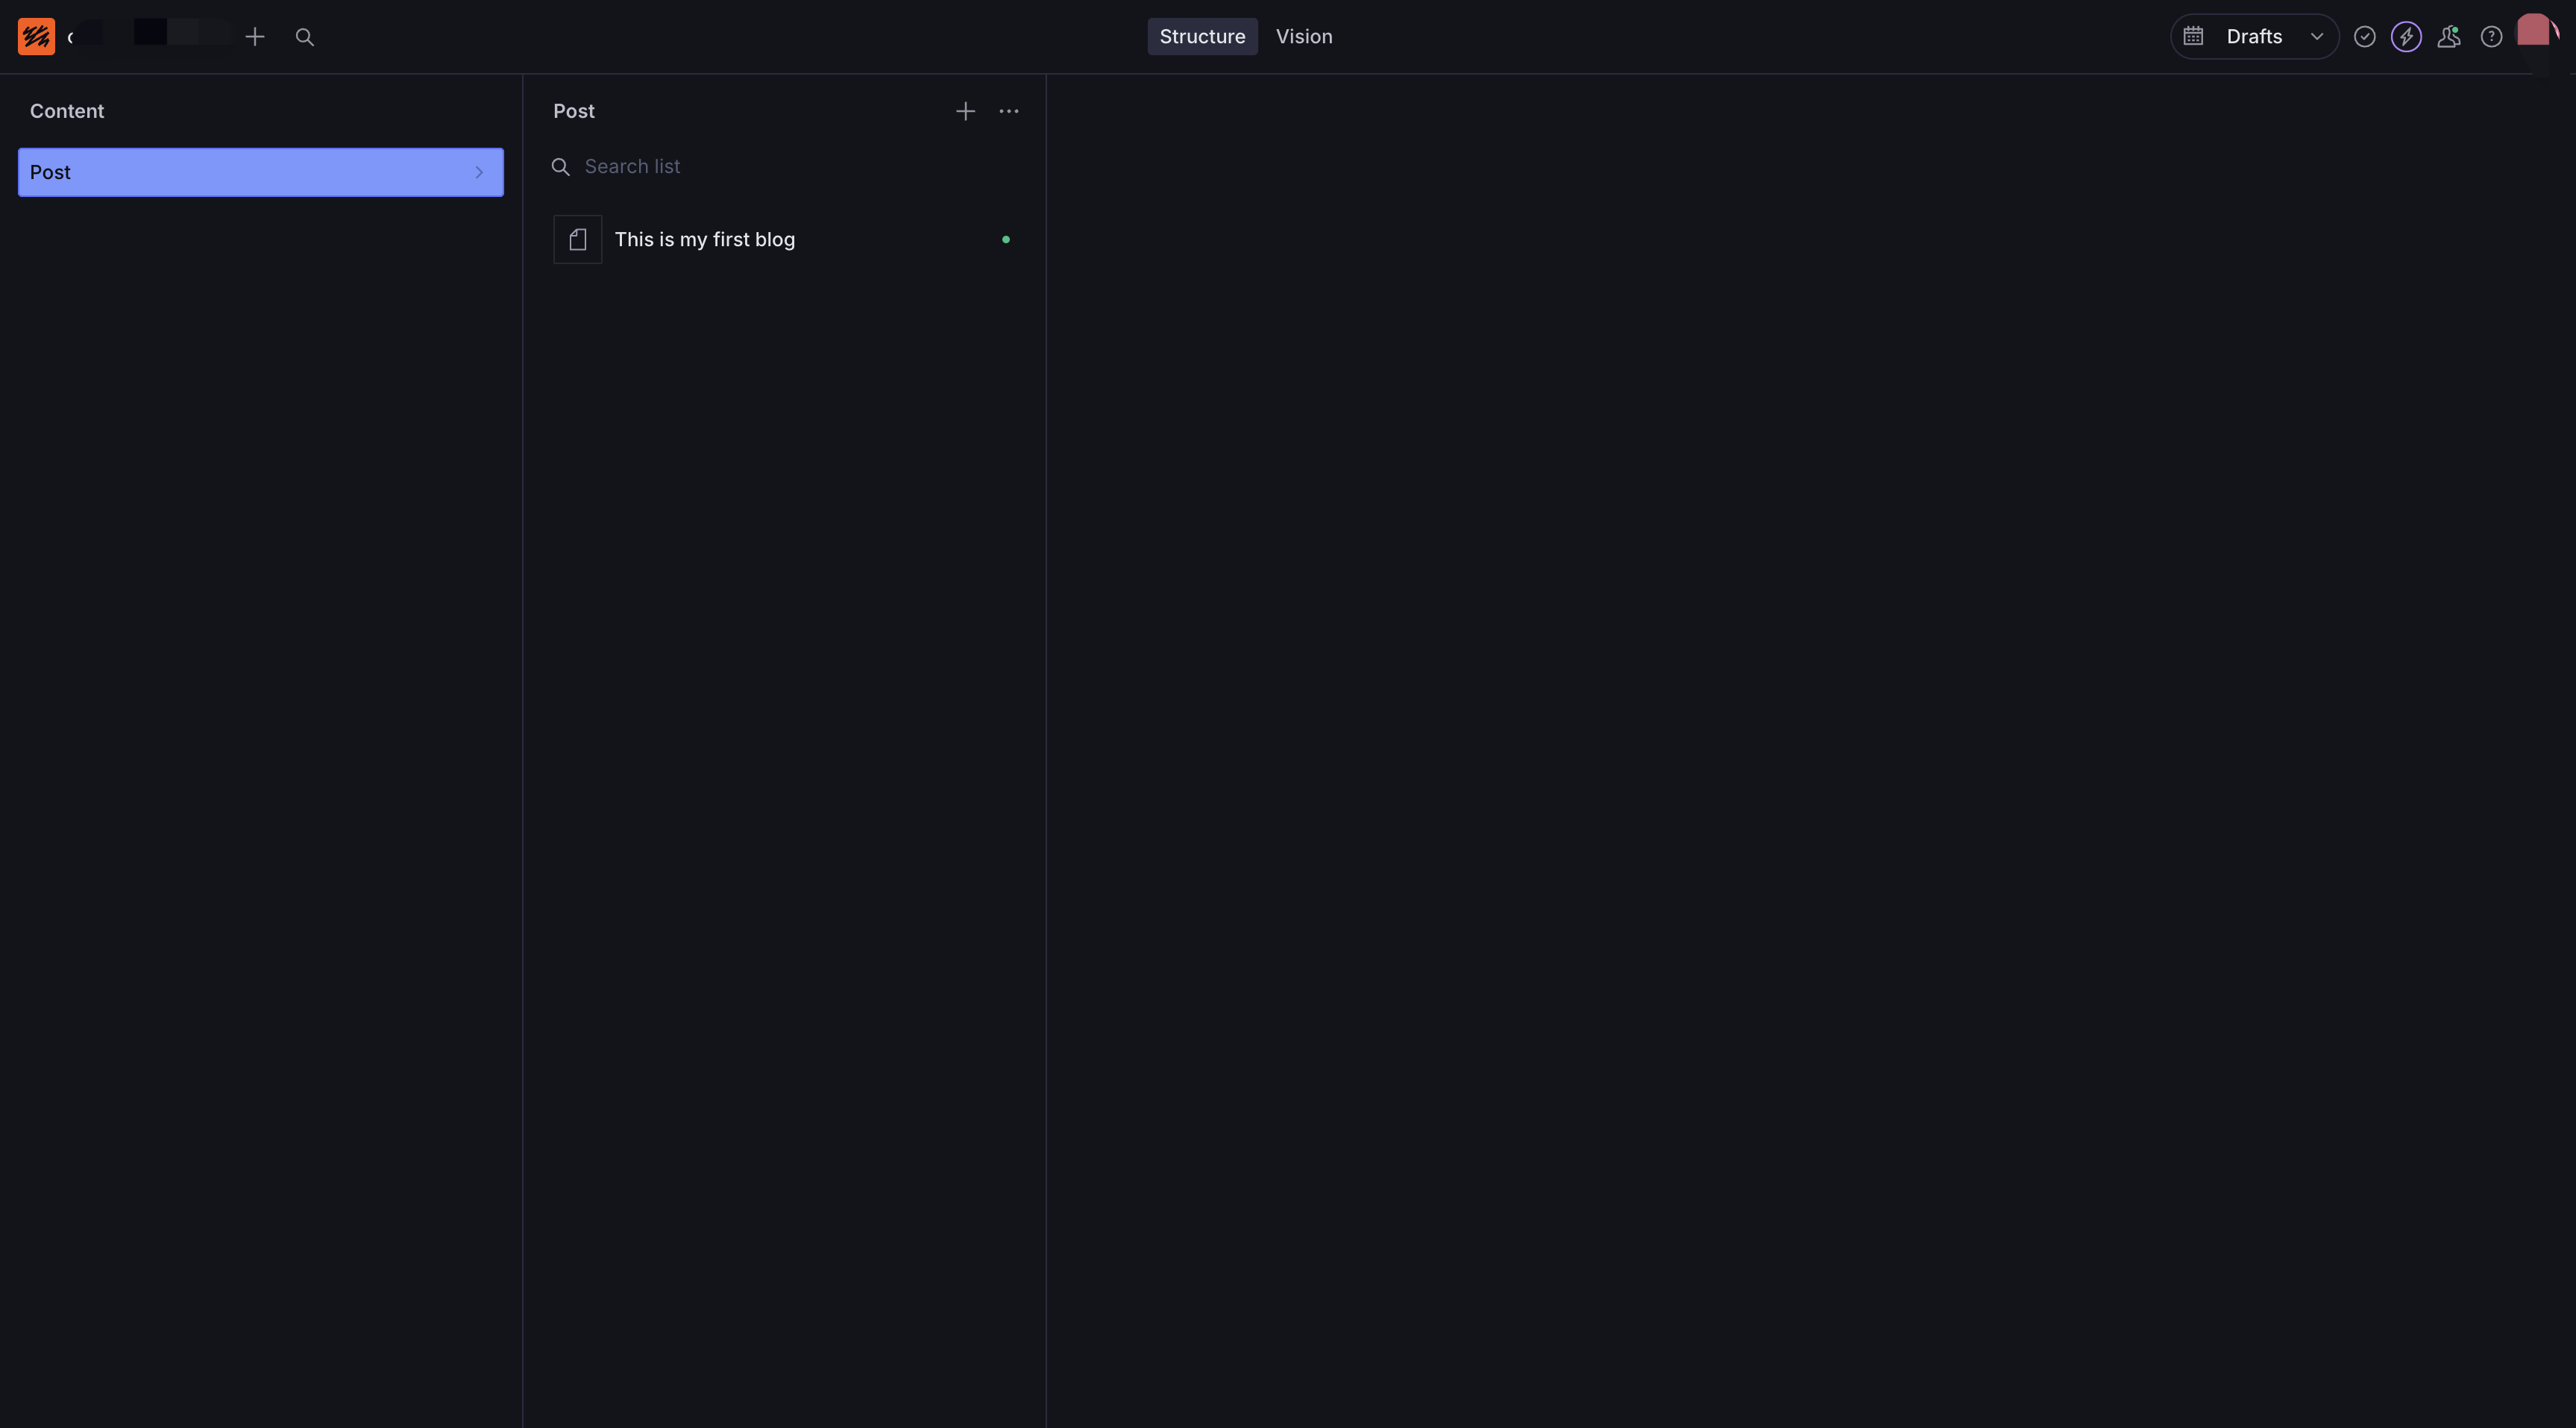2576x1428 pixels.
Task: Open the user avatar menu
Action: point(2534,32)
